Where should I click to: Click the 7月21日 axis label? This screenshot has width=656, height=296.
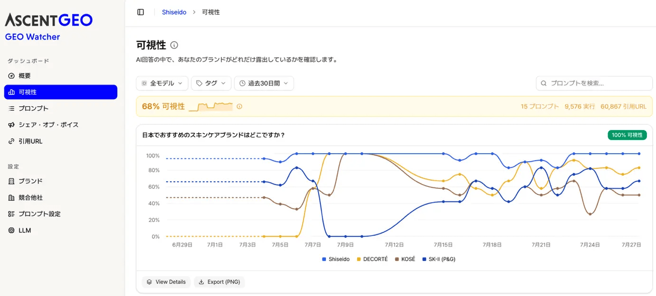pyautogui.click(x=541, y=245)
